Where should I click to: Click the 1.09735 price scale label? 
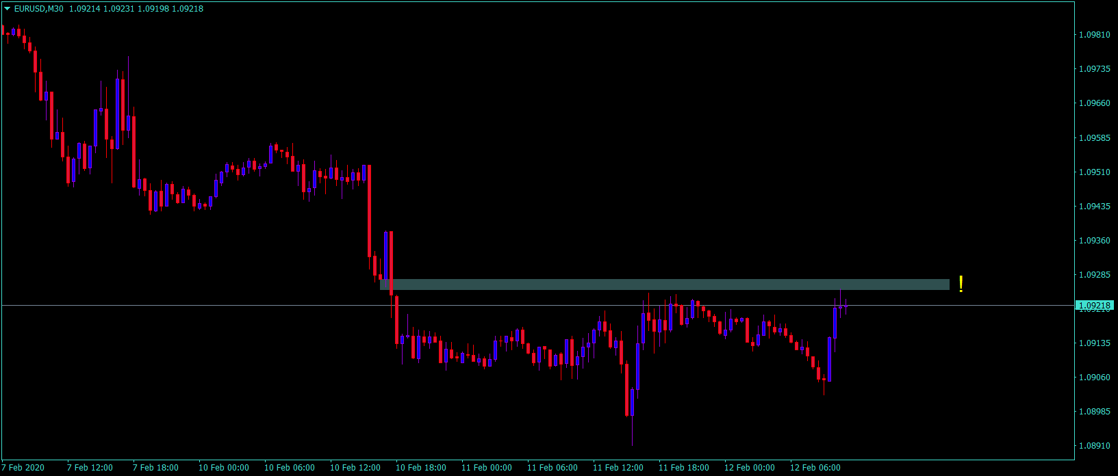pyautogui.click(x=1095, y=69)
